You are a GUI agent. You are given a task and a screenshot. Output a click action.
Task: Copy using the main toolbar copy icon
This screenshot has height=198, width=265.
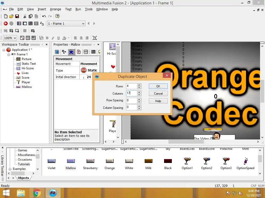point(31,16)
